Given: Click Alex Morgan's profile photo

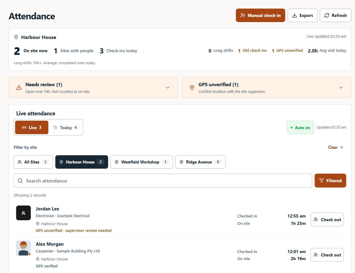Looking at the screenshot, I should point(24,248).
